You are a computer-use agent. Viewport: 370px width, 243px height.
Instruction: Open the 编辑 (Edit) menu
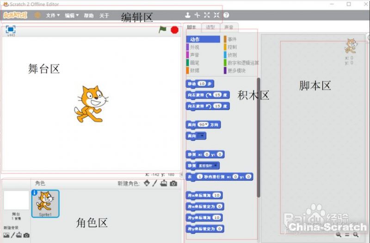click(71, 15)
